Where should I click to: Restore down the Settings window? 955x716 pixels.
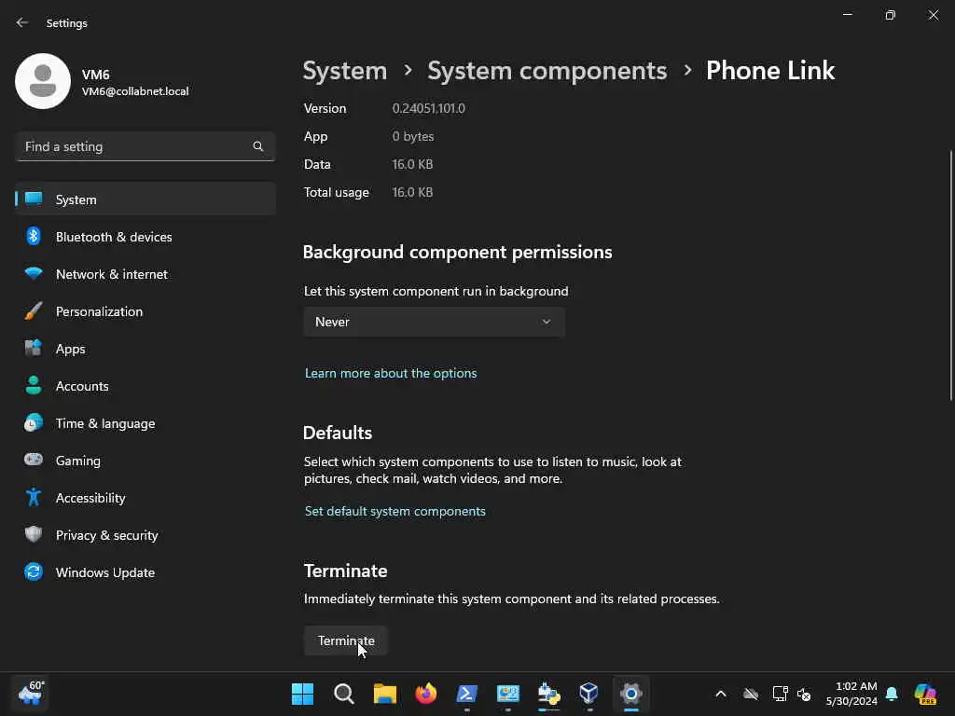point(890,15)
